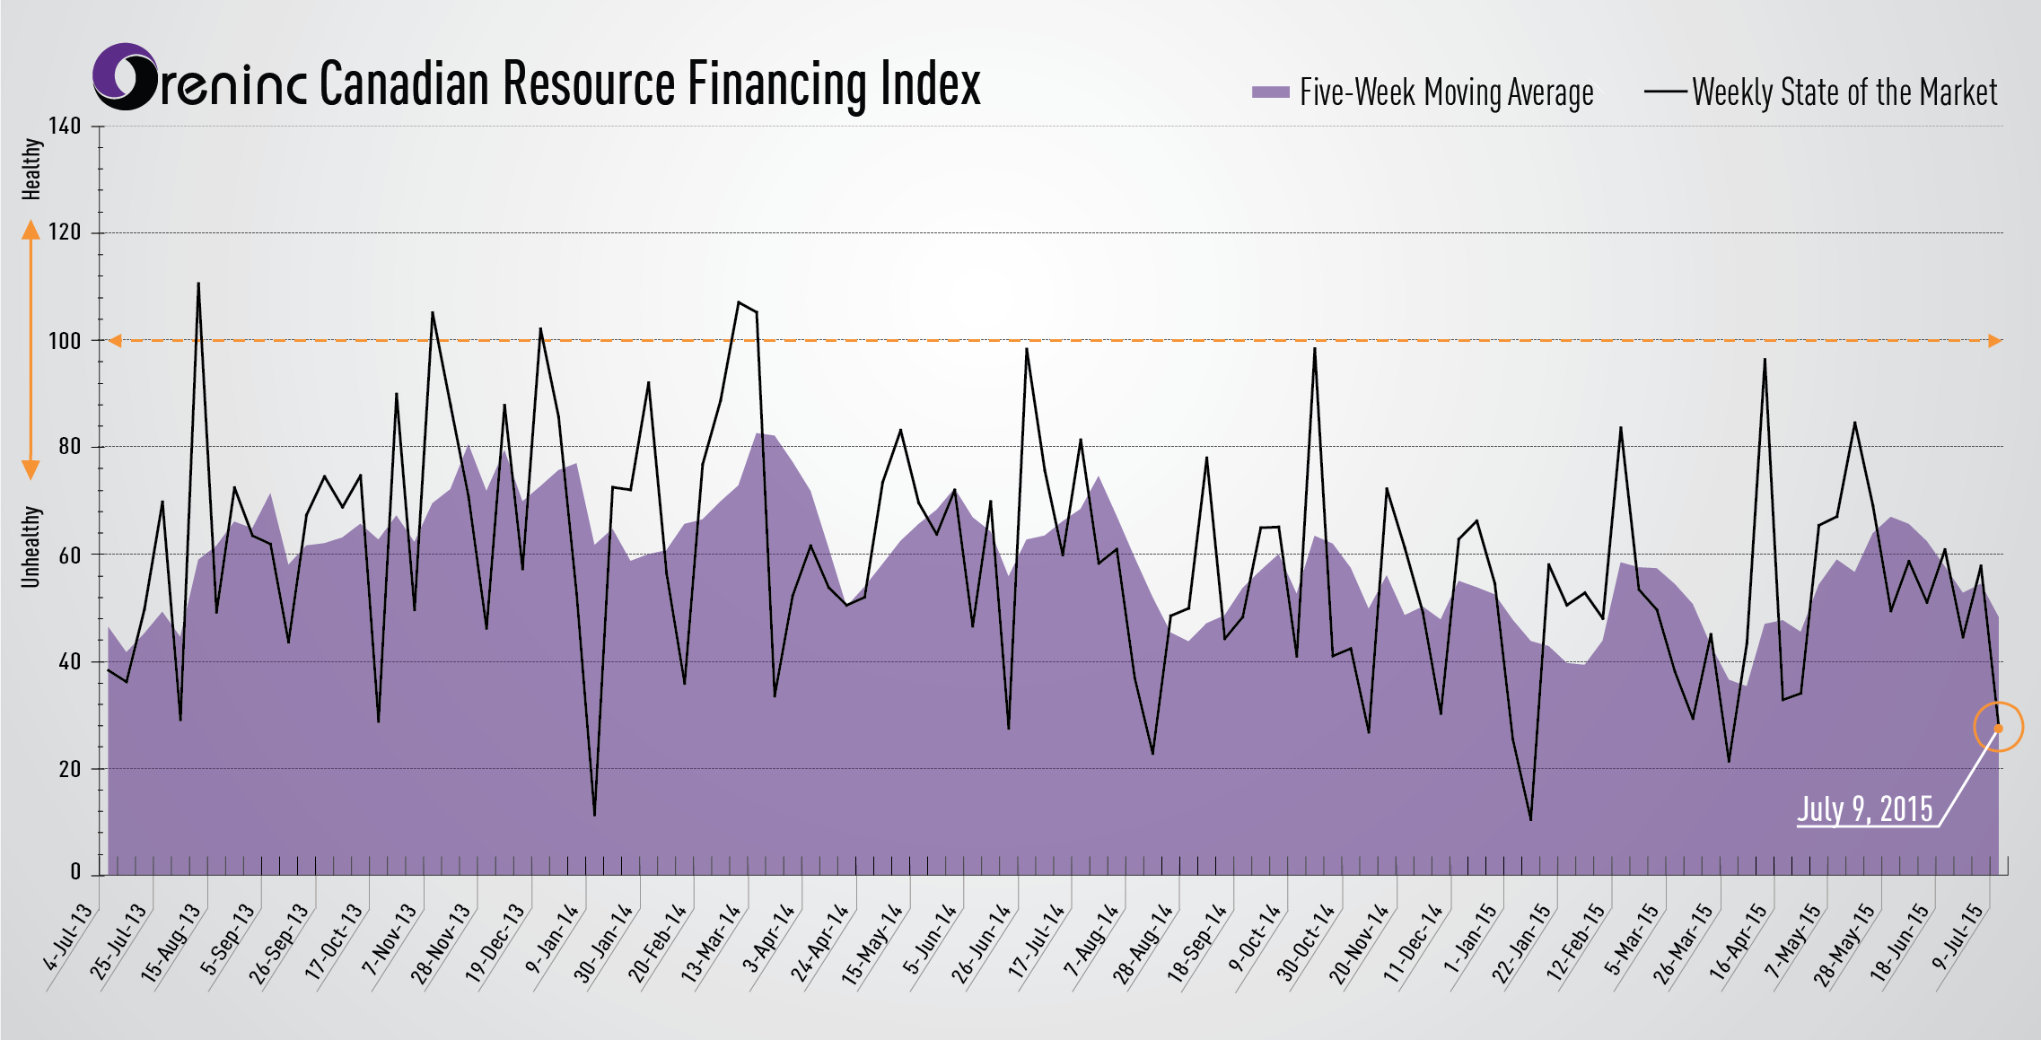2041x1040 pixels.
Task: Click the x-axis label 28-May-15
Action: [1845, 944]
